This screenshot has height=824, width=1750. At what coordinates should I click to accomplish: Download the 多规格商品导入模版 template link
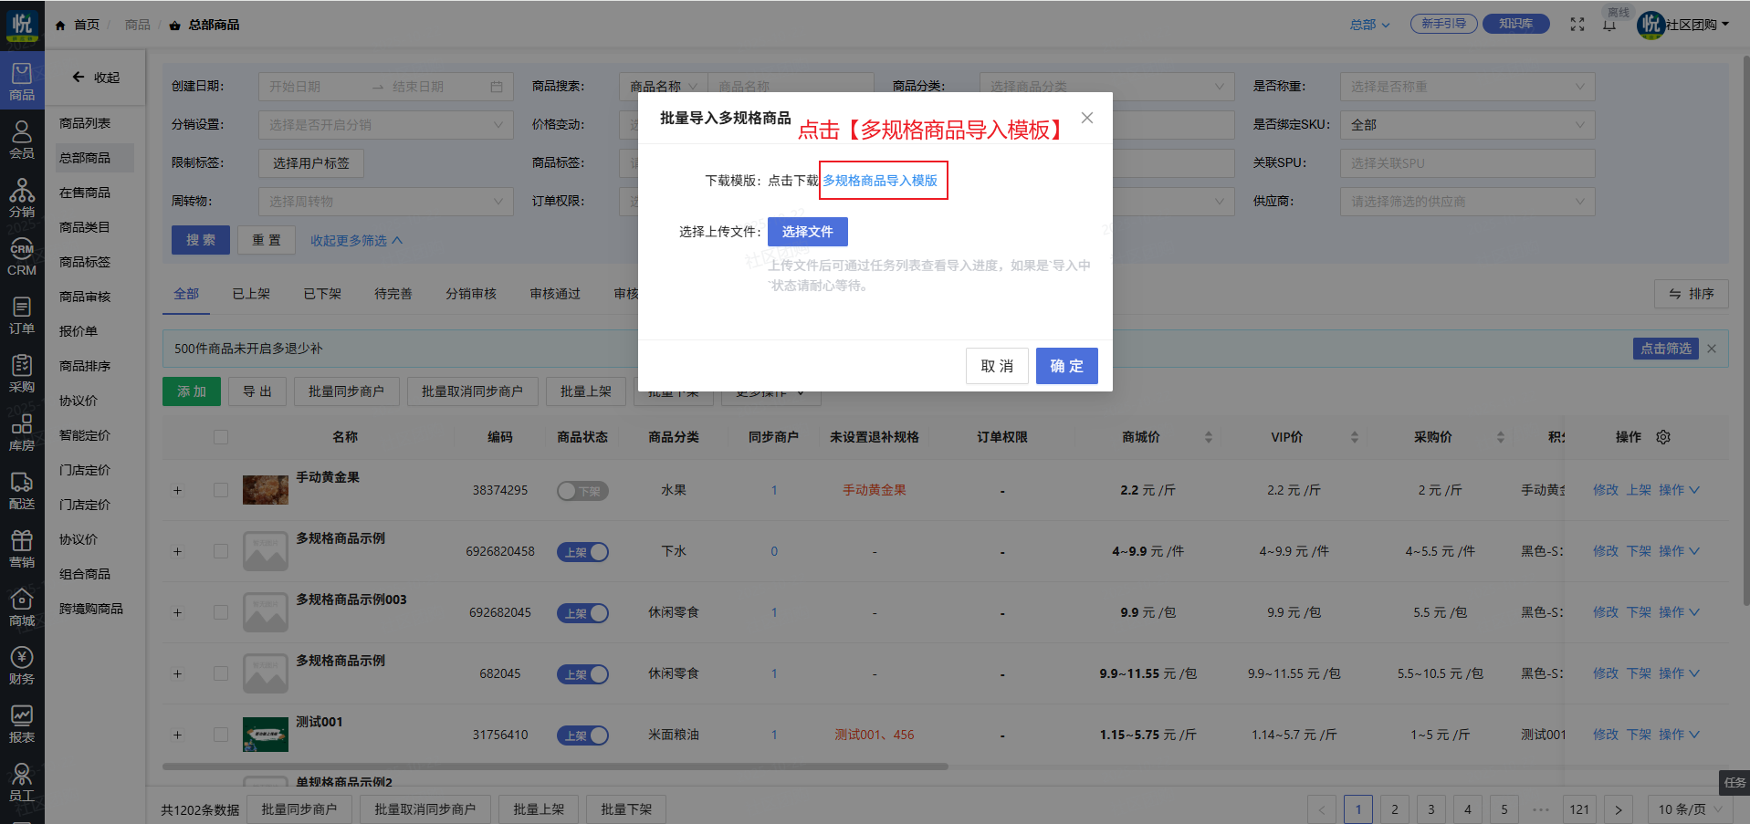coord(880,181)
